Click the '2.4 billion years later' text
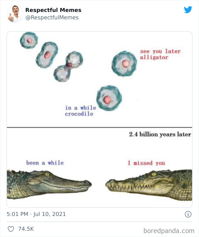This screenshot has height=237, width=199. click(160, 134)
